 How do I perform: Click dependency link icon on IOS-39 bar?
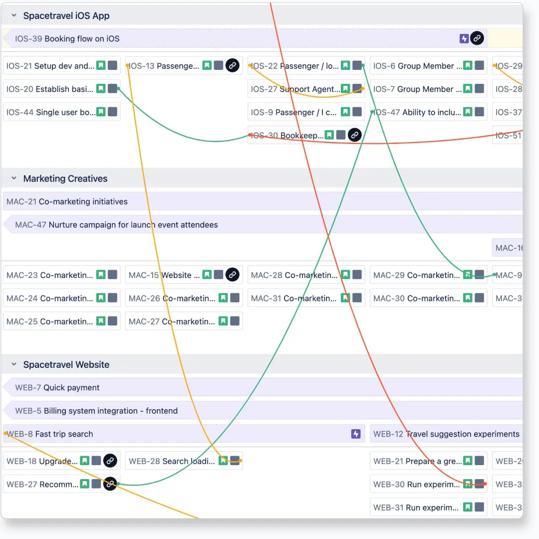coord(477,38)
